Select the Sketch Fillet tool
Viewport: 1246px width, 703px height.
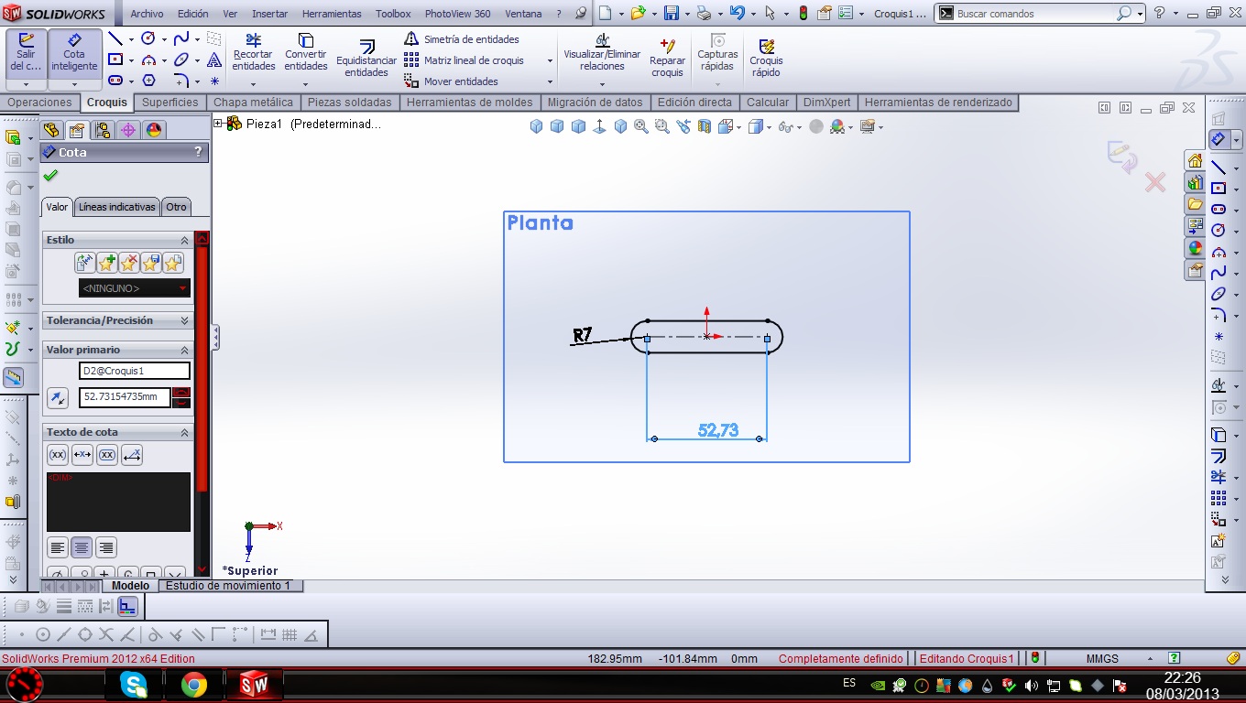tap(181, 81)
